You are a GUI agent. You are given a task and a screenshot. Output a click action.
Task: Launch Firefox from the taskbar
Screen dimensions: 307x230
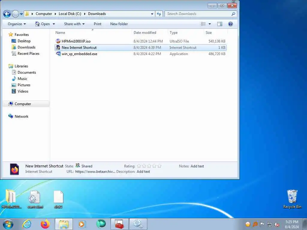45,224
